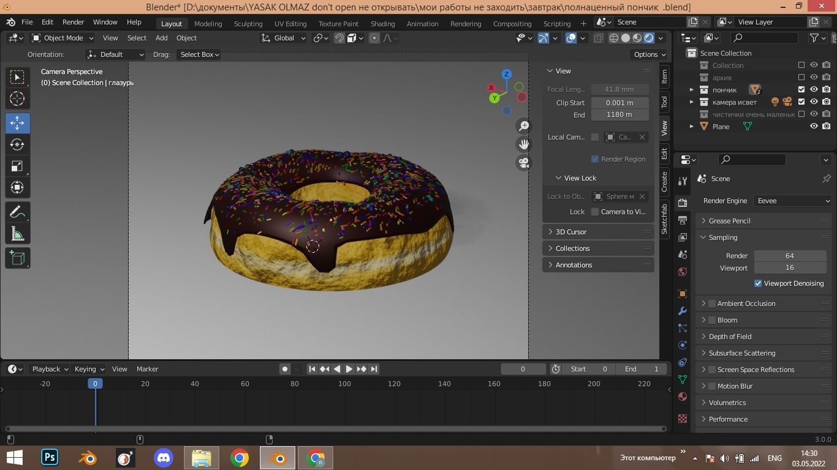Open the Modifier wrench properties tab
Screen dimensions: 837x470
[x=683, y=311]
